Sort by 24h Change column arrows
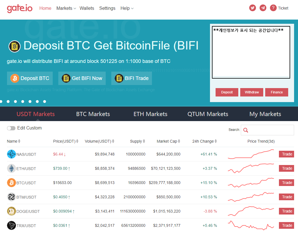Viewport: 298px width, 231px height. pos(216,141)
